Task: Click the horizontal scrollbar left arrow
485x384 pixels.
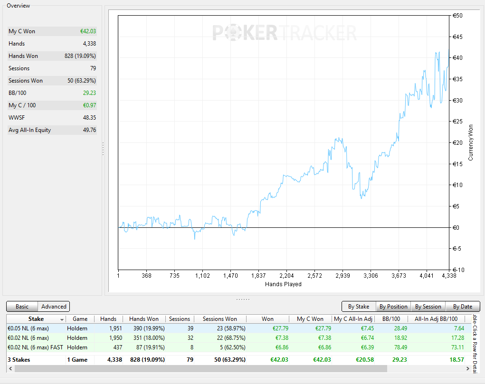Action: [10, 368]
